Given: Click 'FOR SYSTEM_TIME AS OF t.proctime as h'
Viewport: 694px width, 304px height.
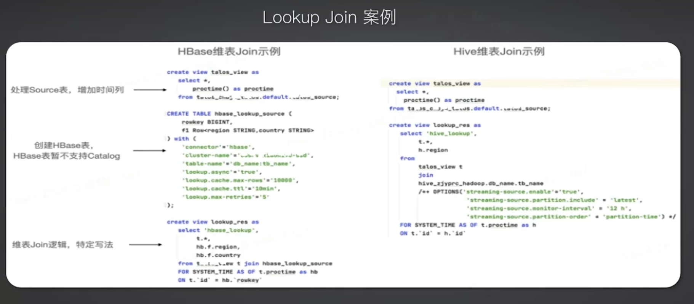Looking at the screenshot, I should [468, 225].
